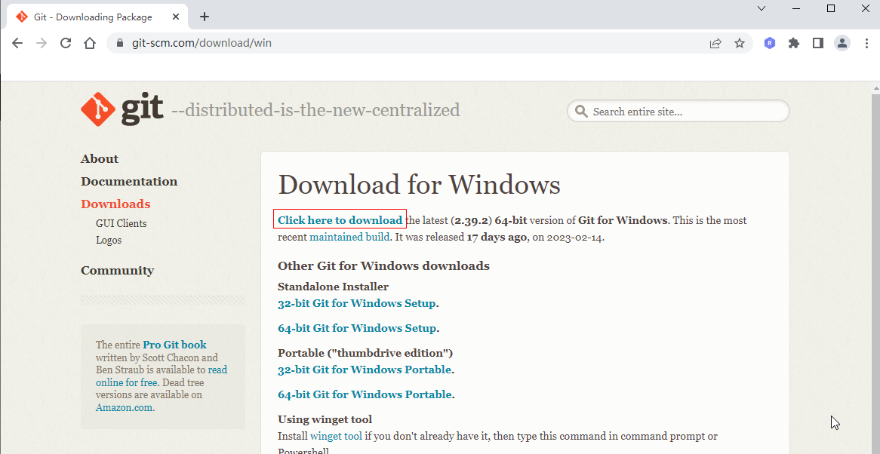This screenshot has height=454, width=880.
Task: Open the Community section
Action: click(117, 270)
